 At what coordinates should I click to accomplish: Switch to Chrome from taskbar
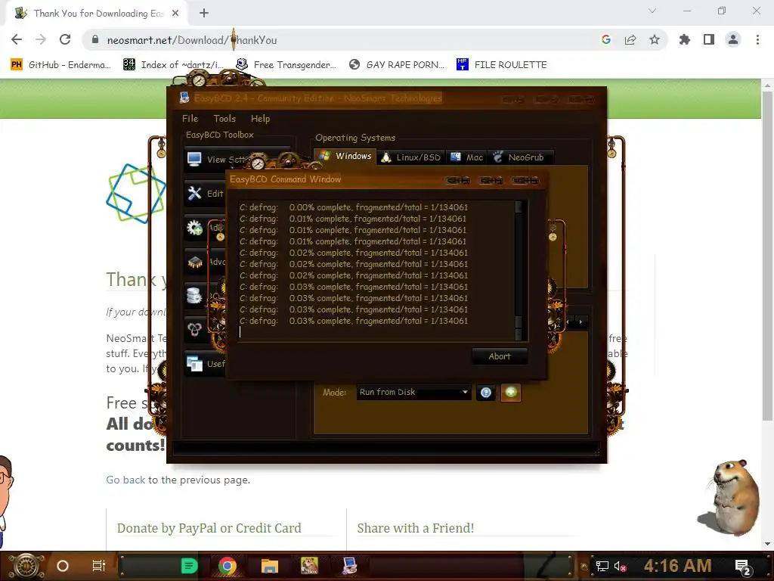pyautogui.click(x=227, y=566)
